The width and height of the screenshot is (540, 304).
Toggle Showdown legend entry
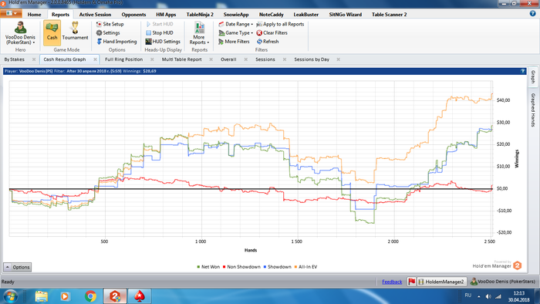pyautogui.click(x=277, y=267)
